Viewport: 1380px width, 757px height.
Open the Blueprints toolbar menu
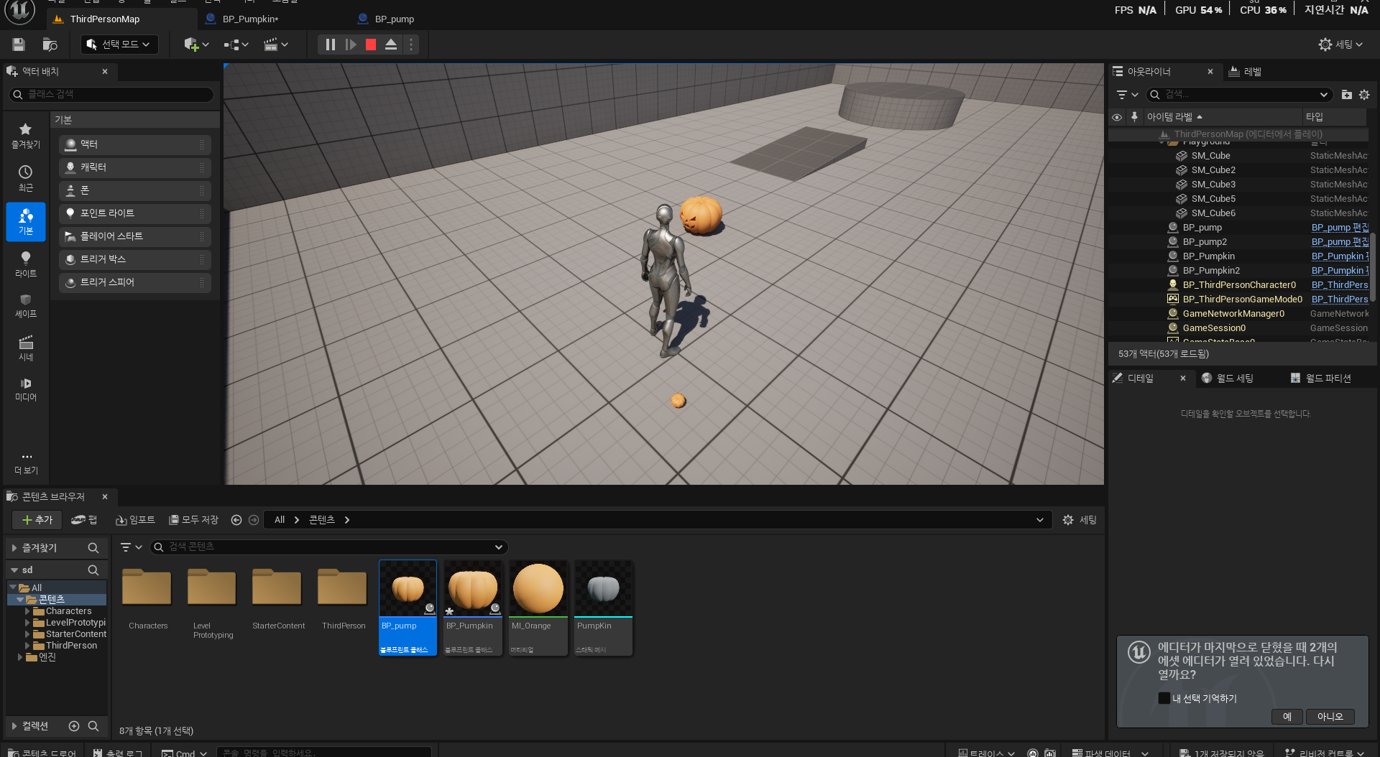236,45
